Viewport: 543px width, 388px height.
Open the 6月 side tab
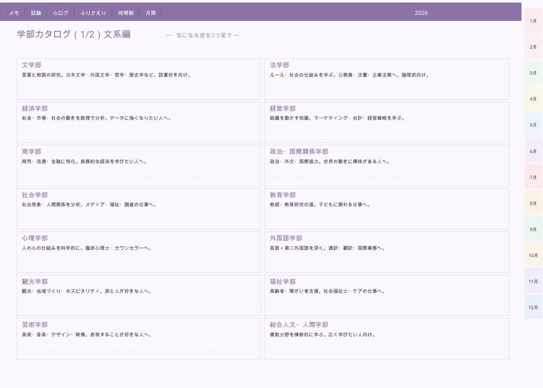pos(533,151)
